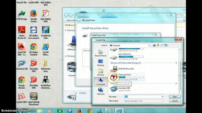This screenshot has width=202, height=113.
Task: Click the 123D Design desktop shortcut
Action: 22,15
